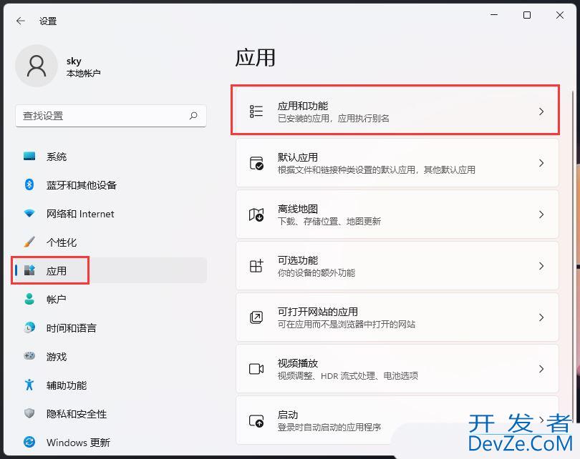Expand 视频播放 using its chevron

[x=541, y=368]
